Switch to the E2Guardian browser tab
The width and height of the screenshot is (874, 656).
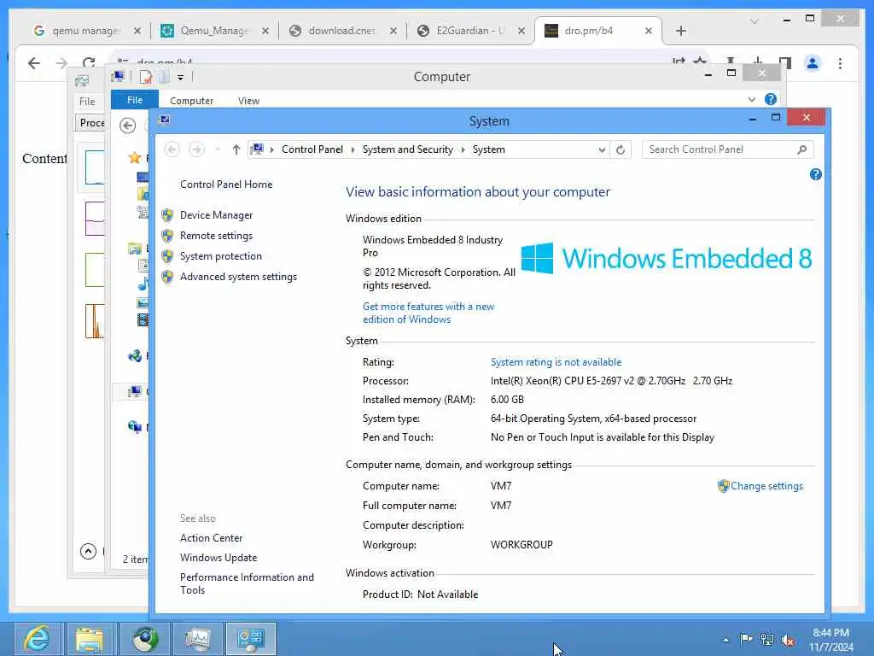point(470,31)
